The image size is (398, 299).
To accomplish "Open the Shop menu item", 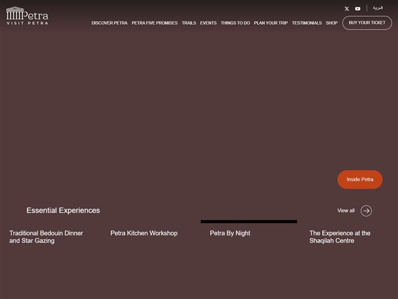I will coord(331,23).
